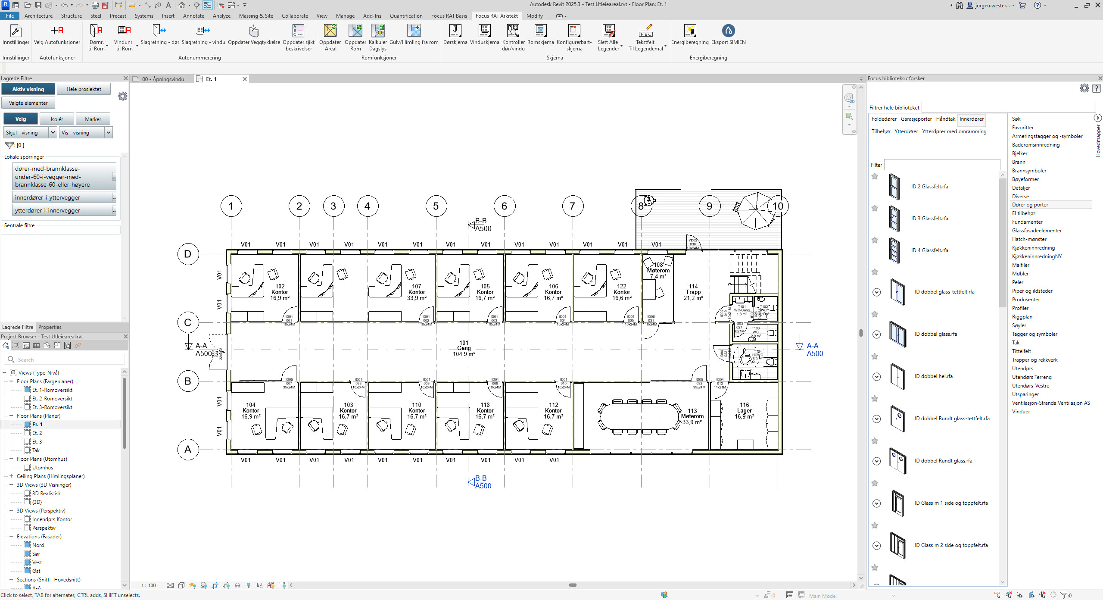Click Gulv/Himling fra rom tool
Viewport: 1103px width, 600px height.
(x=414, y=34)
